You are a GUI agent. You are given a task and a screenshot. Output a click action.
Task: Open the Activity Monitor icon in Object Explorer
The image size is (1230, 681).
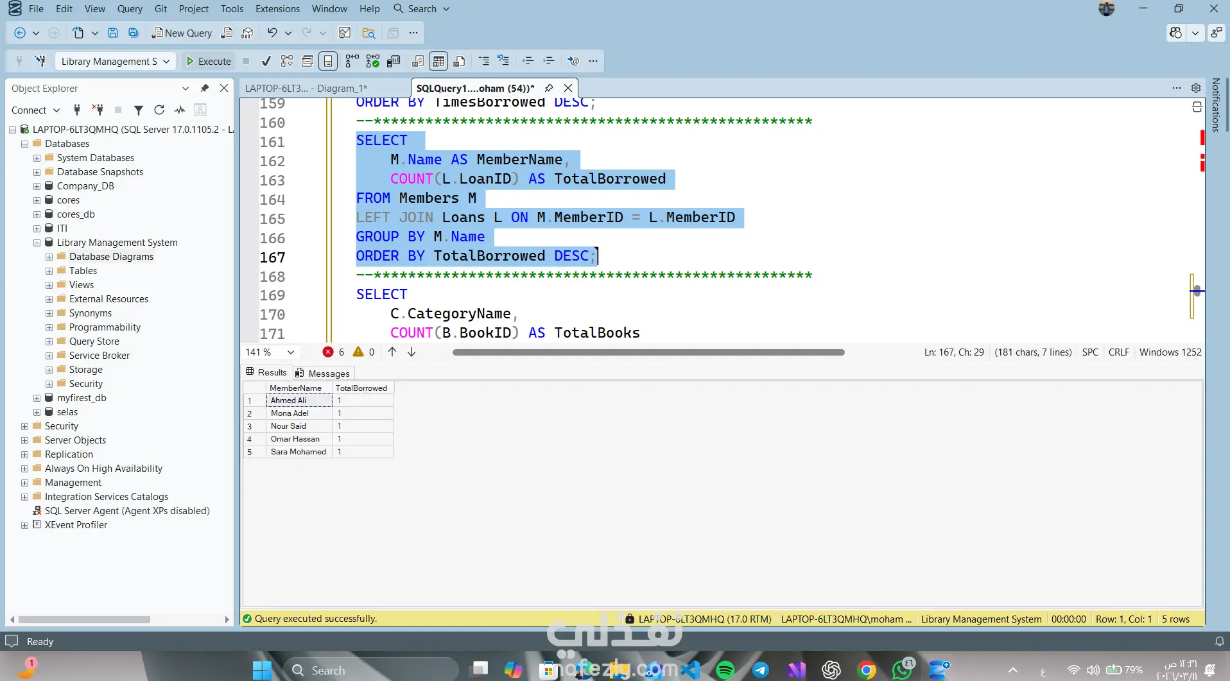tap(180, 110)
